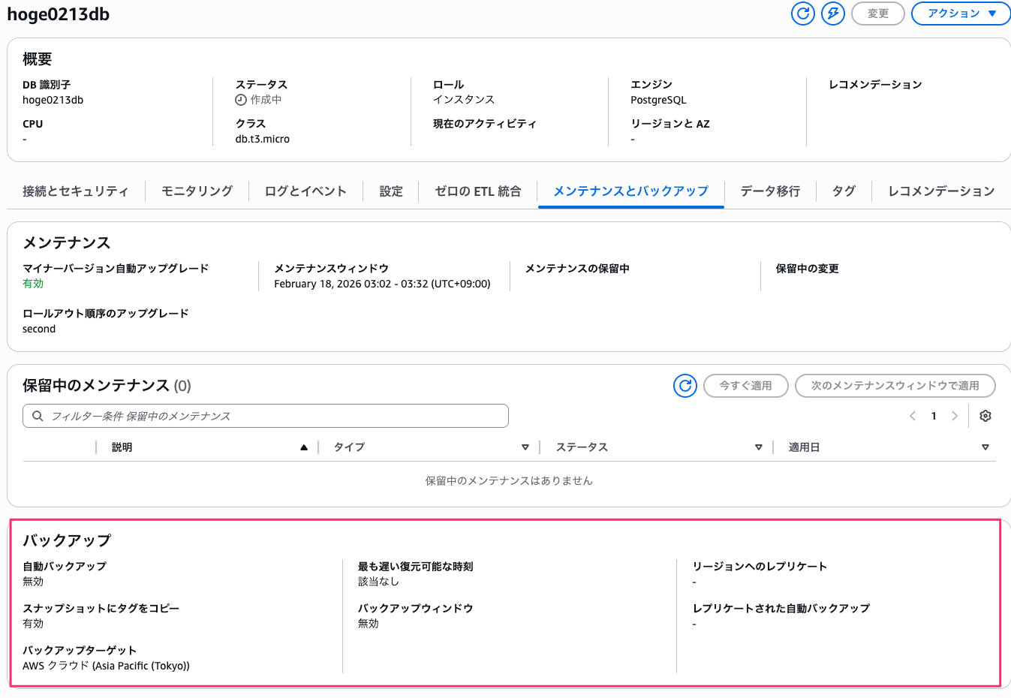Screen dimensions: 1011x698
Task: Go to next page of pending maintenance
Action: pyautogui.click(x=955, y=416)
